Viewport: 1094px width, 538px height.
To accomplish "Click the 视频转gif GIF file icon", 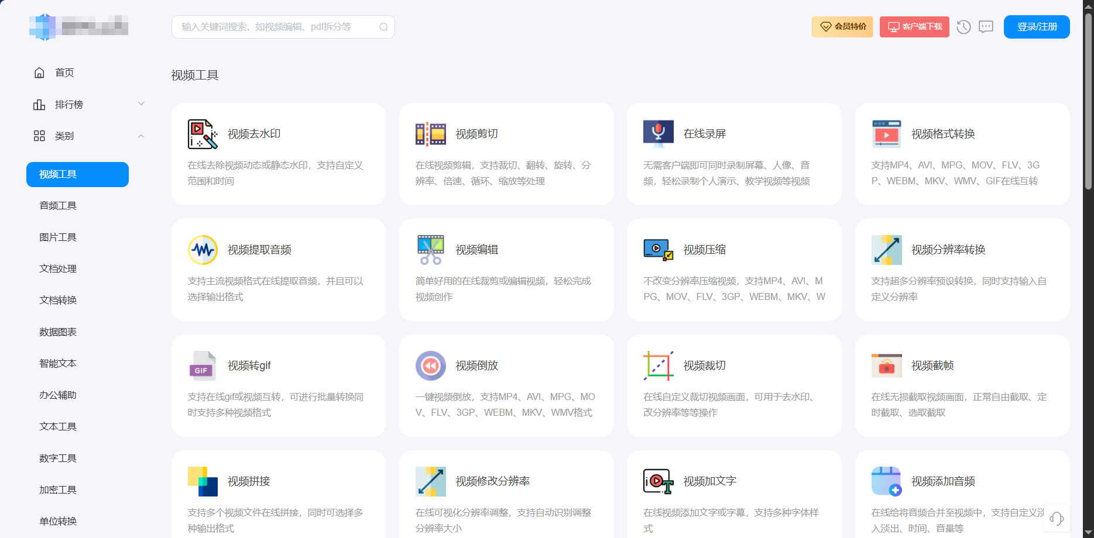I will (x=203, y=365).
